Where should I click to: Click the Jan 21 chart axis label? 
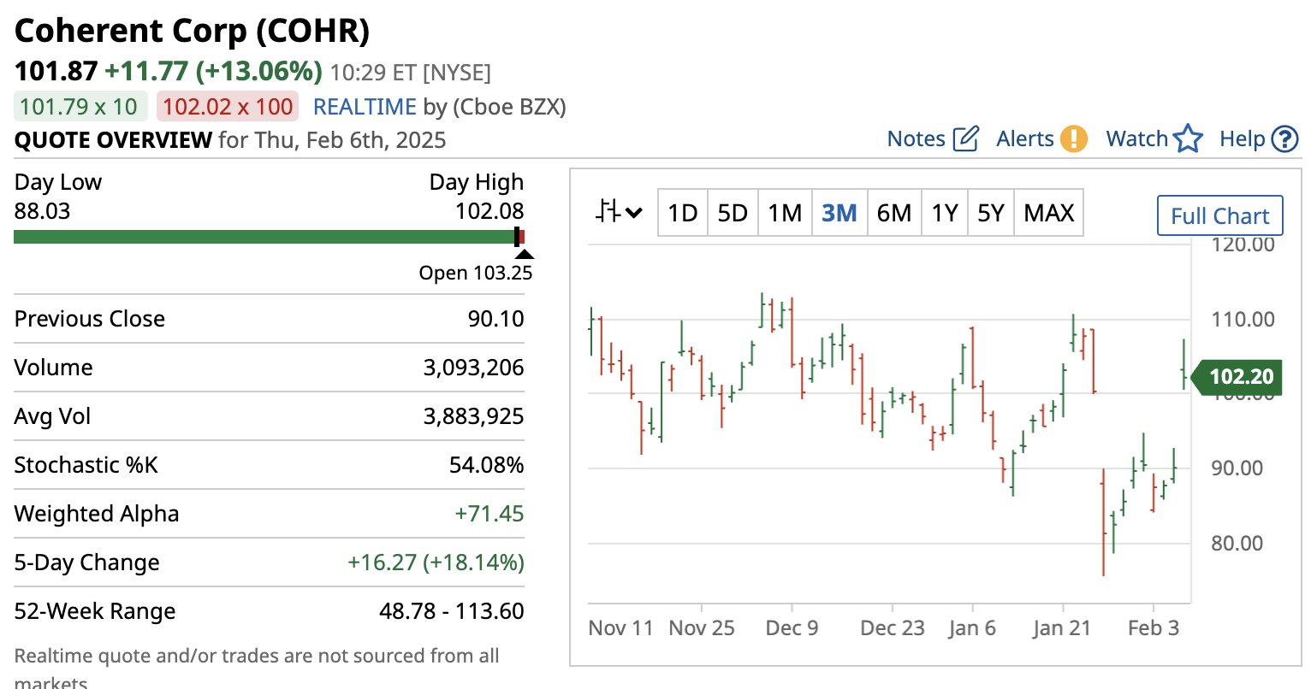coord(1062,628)
